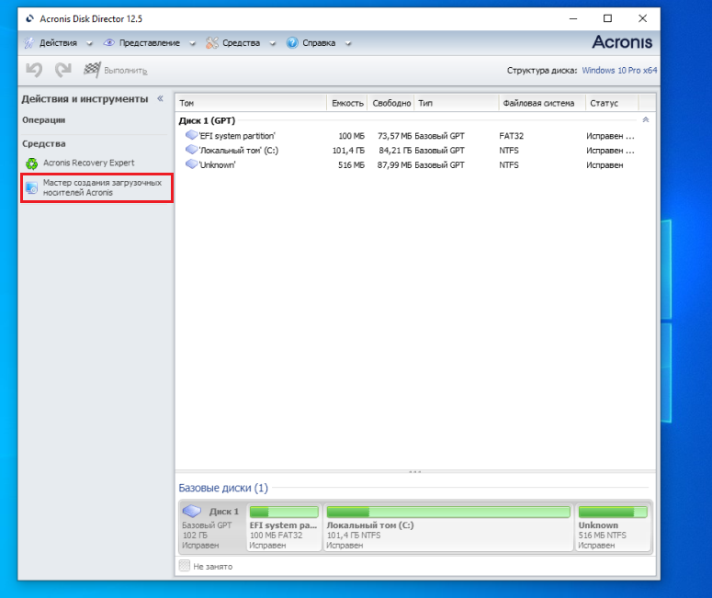Click the Выполнить checkered flag icon
Viewport: 712px width, 598px height.
(92, 70)
